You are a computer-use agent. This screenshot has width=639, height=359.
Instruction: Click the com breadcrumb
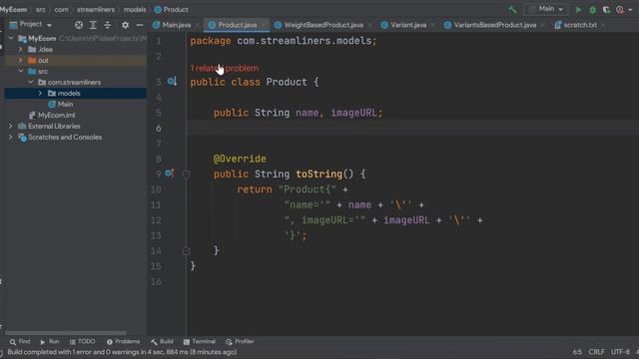(62, 9)
